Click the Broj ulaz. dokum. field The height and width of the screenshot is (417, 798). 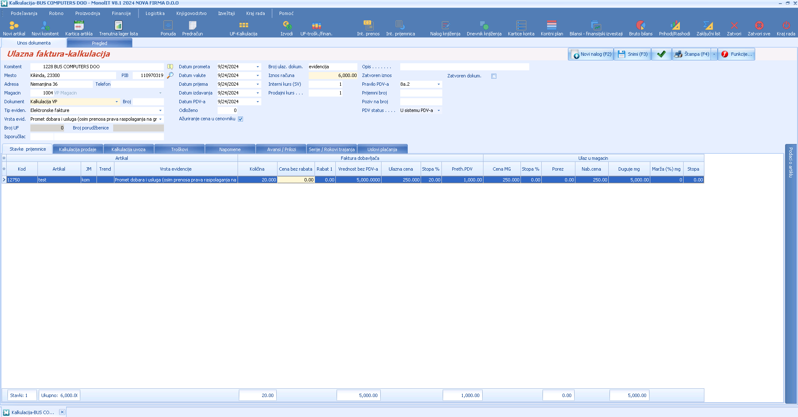coord(333,67)
